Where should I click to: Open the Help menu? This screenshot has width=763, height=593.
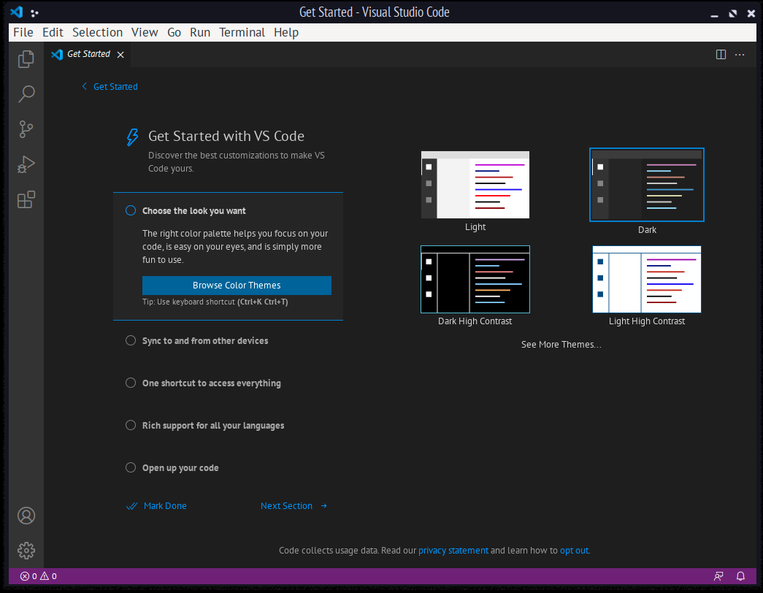pos(286,33)
